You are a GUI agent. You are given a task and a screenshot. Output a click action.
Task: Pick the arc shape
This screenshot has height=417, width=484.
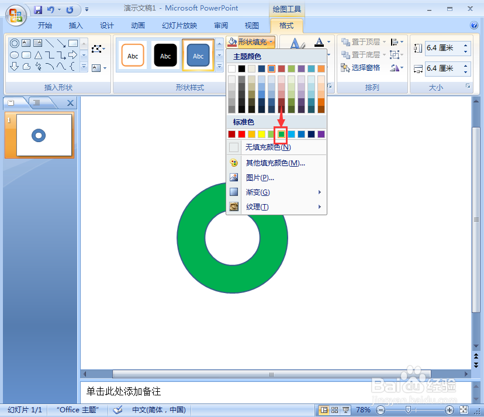(x=49, y=67)
